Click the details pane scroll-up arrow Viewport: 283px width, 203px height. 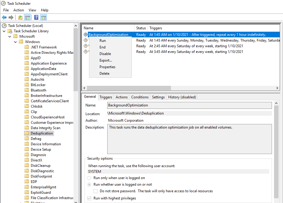click(276, 103)
